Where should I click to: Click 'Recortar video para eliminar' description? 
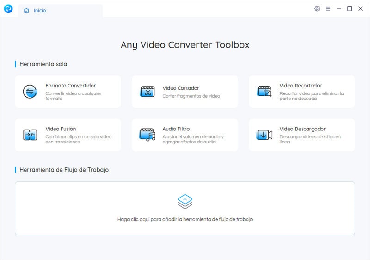click(x=311, y=96)
